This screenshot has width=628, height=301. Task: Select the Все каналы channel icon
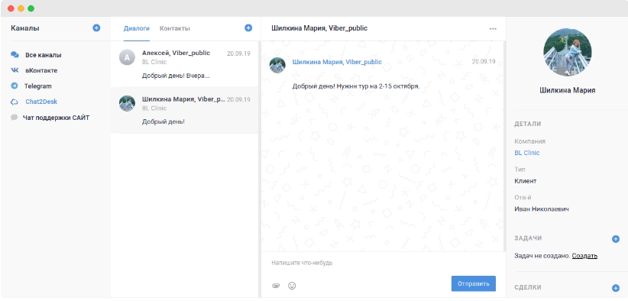point(15,55)
